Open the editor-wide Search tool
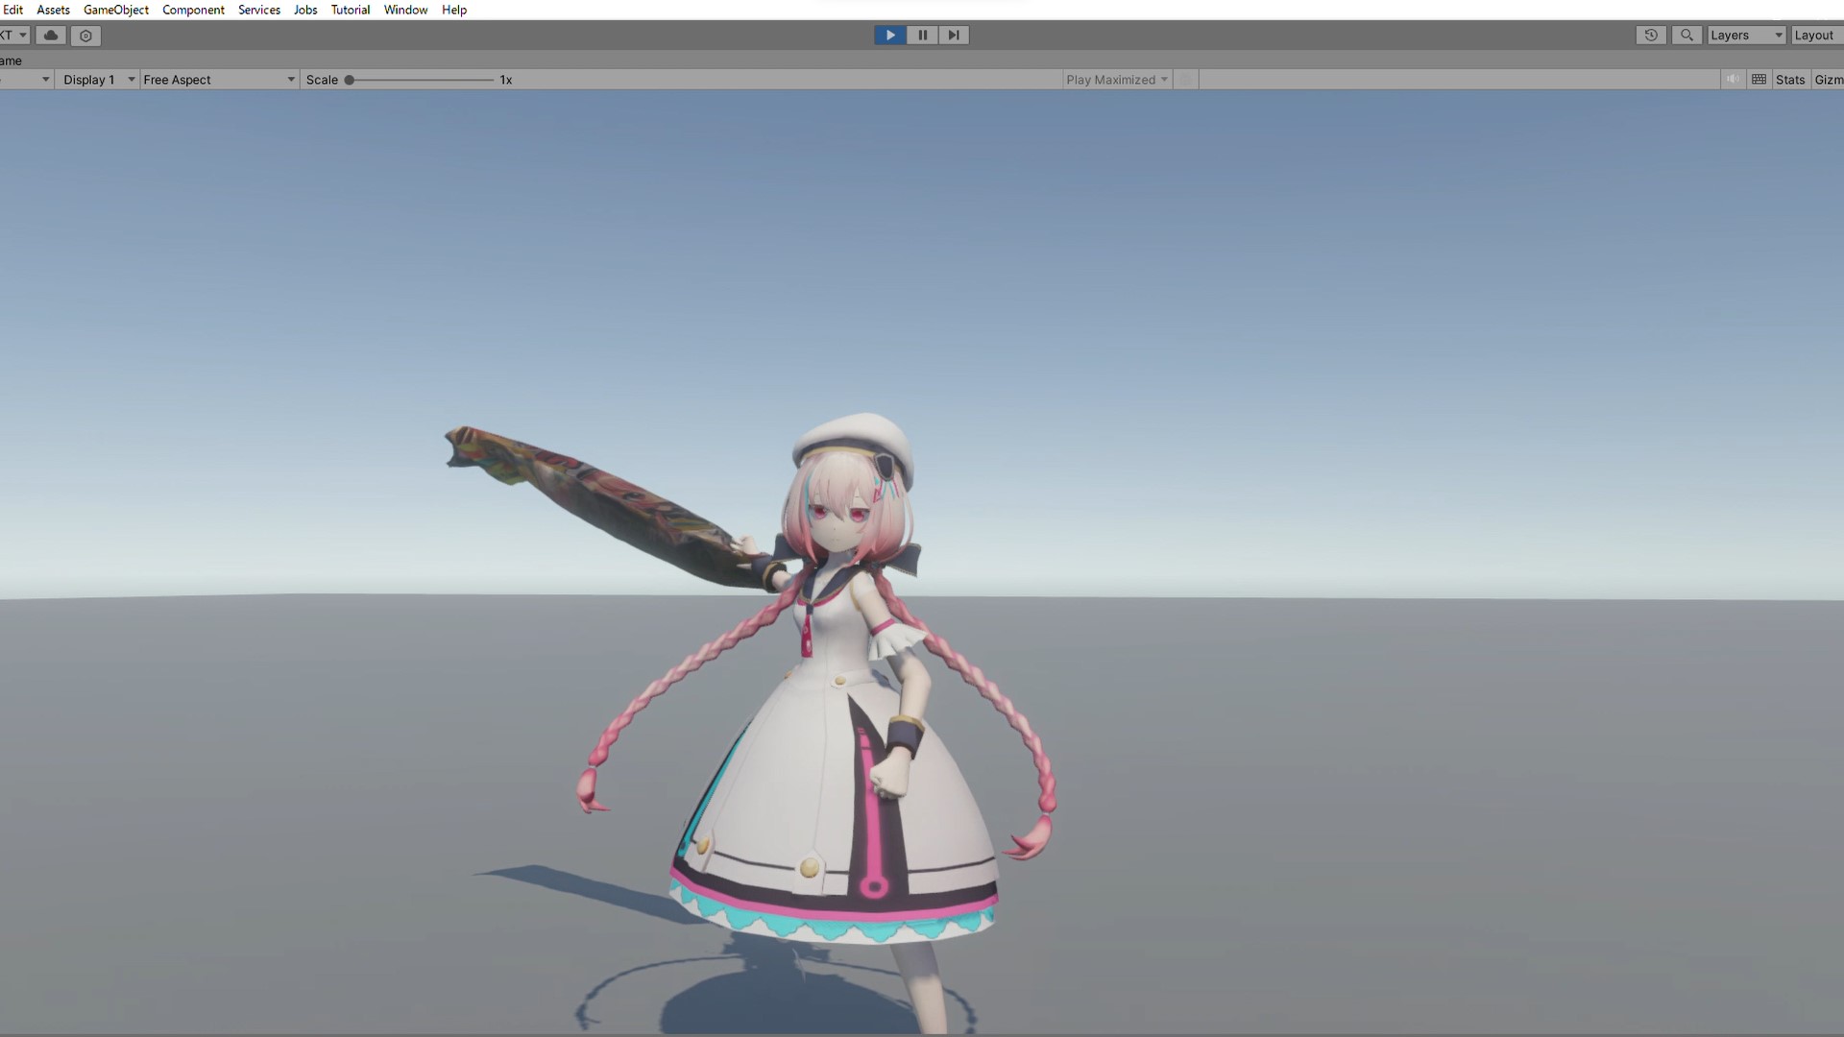The width and height of the screenshot is (1844, 1037). [1686, 35]
